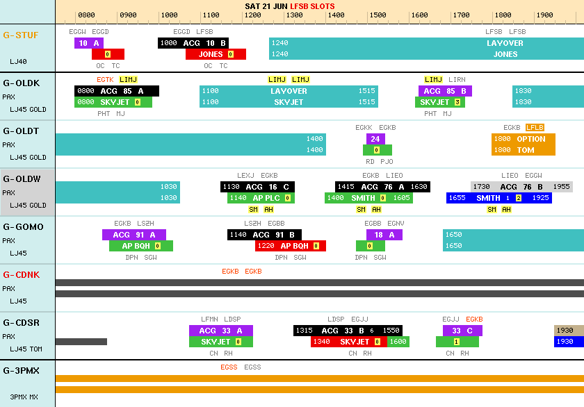Open the purple 33 C flight bar

(x=462, y=331)
